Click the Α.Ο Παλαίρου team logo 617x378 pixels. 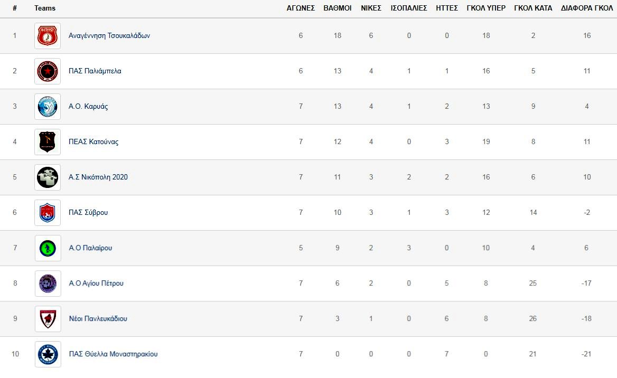[48, 248]
